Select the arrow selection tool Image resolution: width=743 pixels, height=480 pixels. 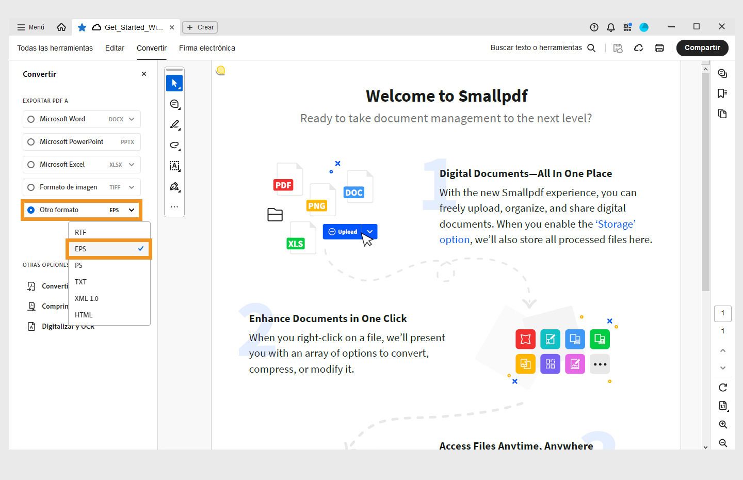point(174,83)
